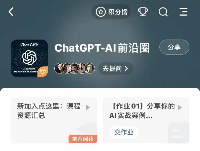200x151 pixels.
Task: Open ChatGPT group cover image
Action: (x=29, y=58)
